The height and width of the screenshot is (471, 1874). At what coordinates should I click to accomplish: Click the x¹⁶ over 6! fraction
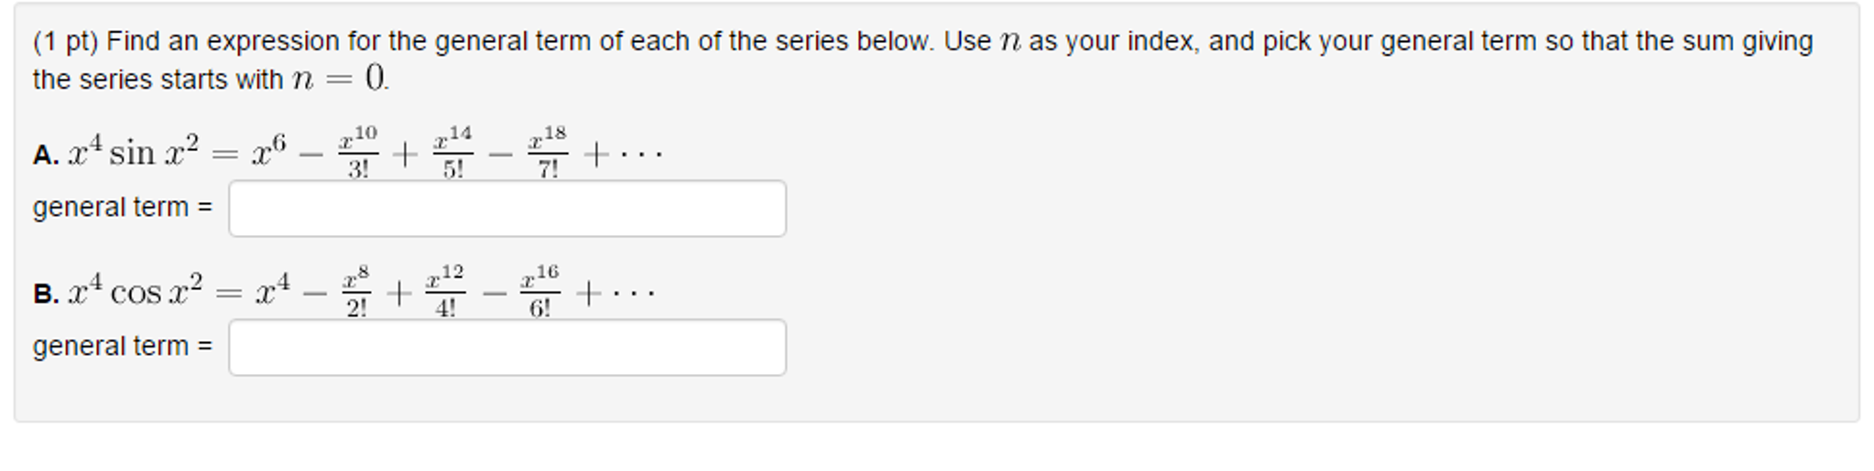pos(539,291)
